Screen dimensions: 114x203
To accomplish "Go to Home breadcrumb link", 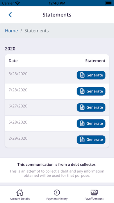I will (11, 31).
